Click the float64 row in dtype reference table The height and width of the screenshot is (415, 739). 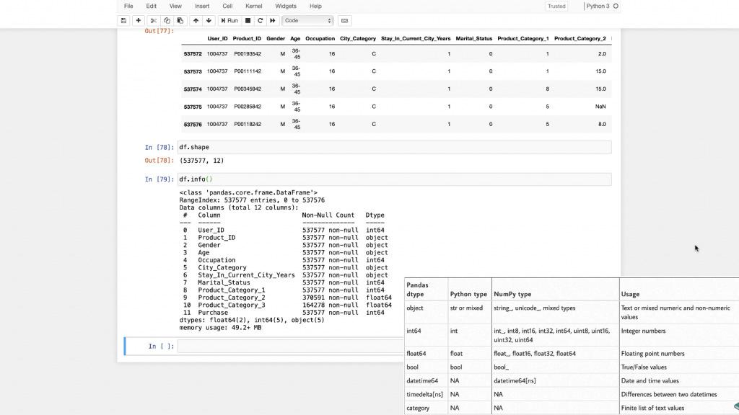click(572, 353)
